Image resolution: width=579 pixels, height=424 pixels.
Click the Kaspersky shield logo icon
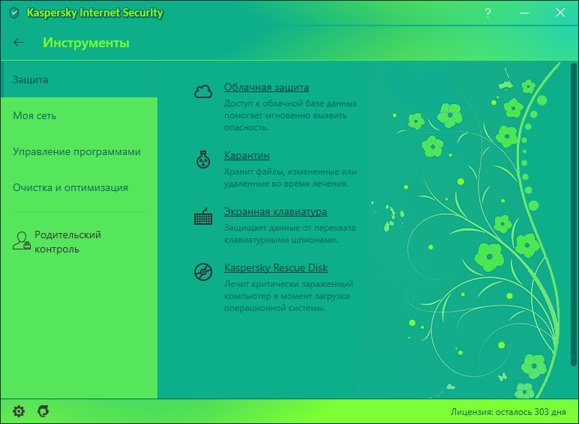[14, 13]
